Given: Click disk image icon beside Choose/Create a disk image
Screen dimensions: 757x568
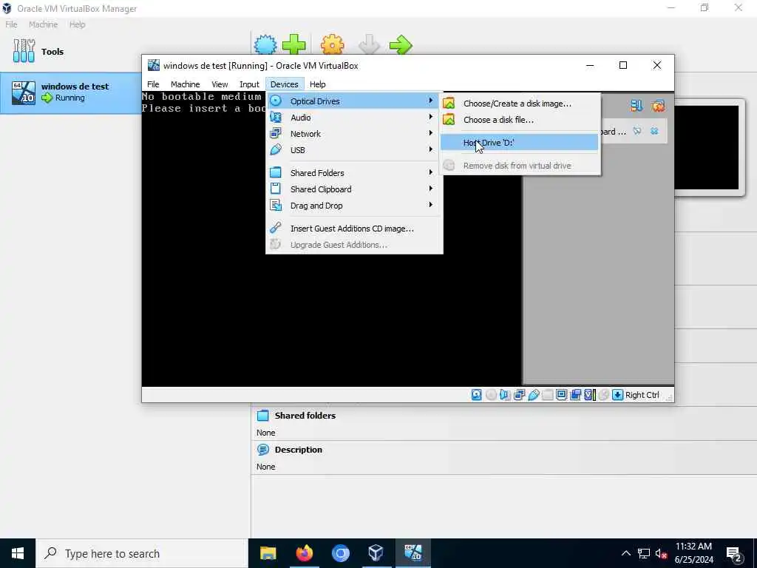Looking at the screenshot, I should 449,104.
